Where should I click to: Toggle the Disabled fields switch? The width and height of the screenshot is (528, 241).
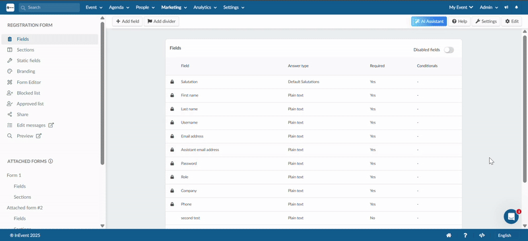click(x=449, y=50)
